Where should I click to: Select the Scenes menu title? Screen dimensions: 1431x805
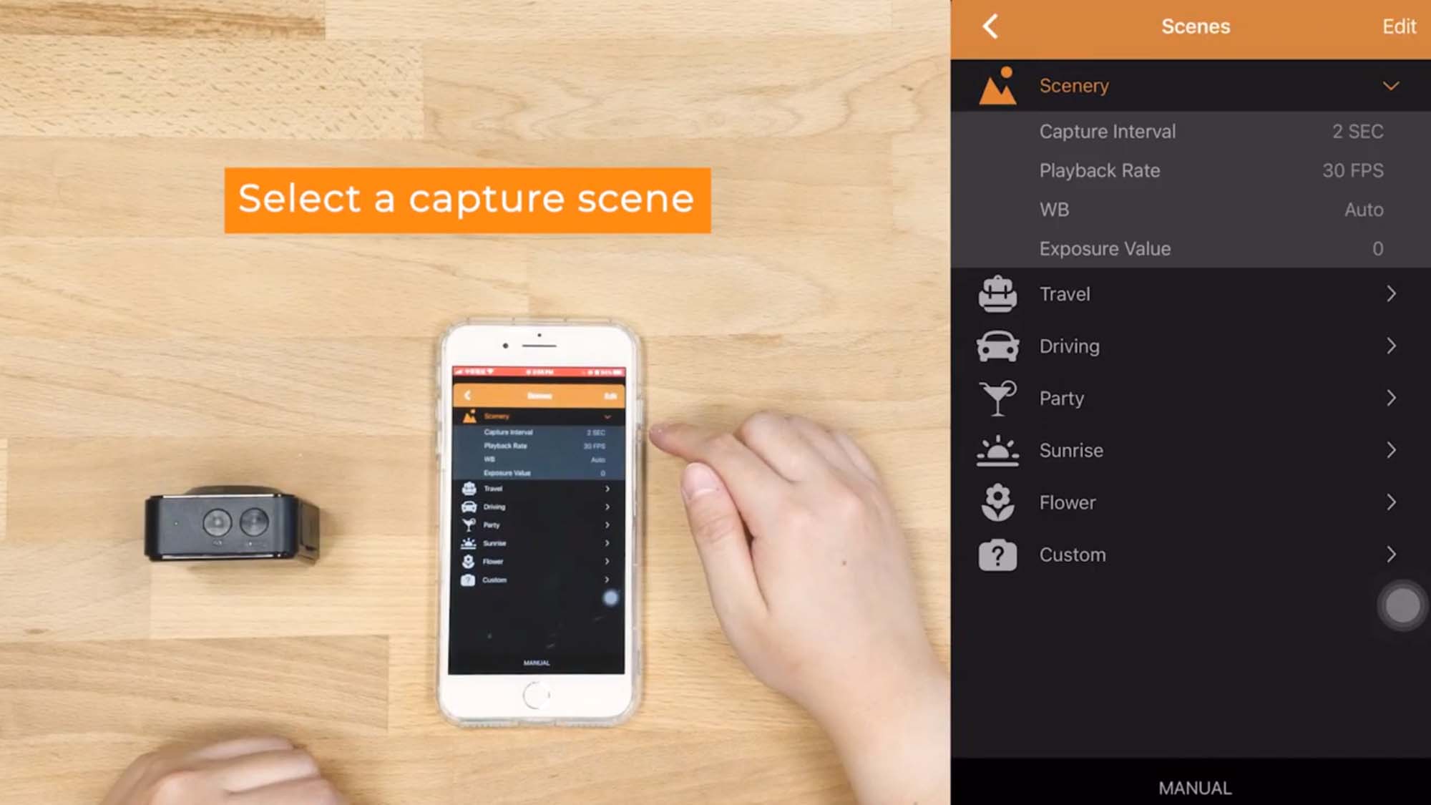1196,26
